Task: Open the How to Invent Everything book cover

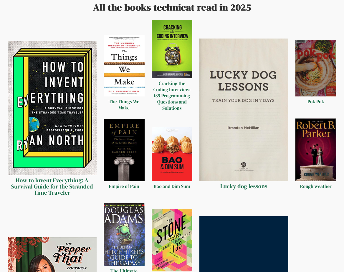Action: click(52, 108)
